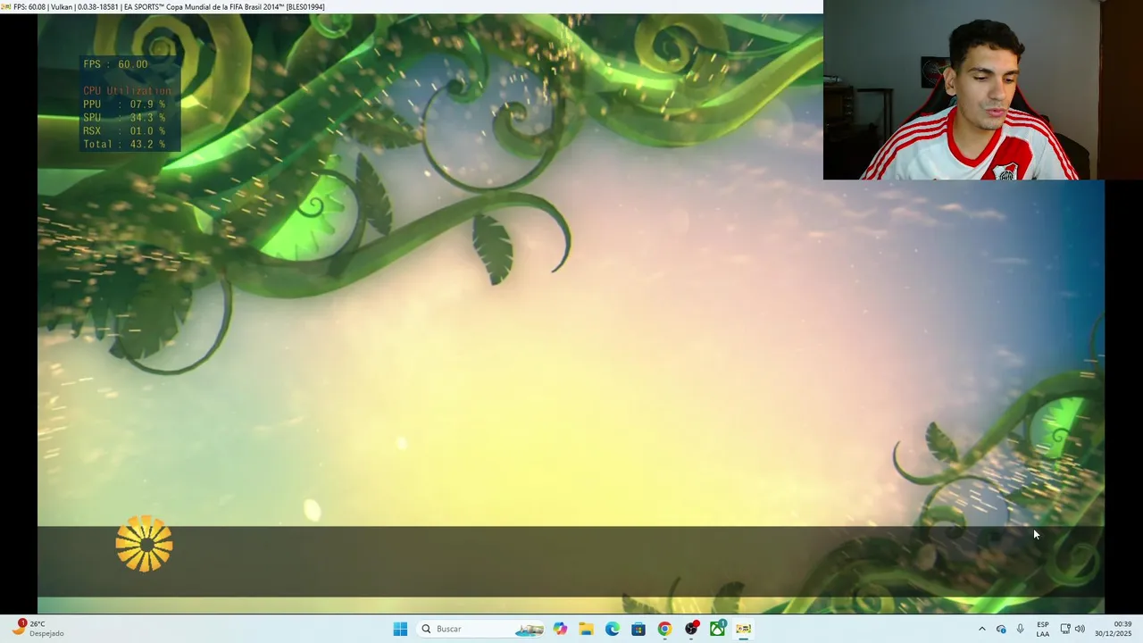The height and width of the screenshot is (643, 1143).
Task: Open Microsoft Store from the taskbar
Action: click(638, 629)
